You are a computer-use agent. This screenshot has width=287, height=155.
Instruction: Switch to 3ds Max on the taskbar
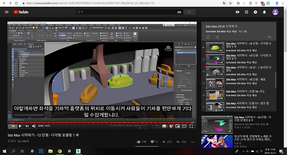(x=79, y=151)
